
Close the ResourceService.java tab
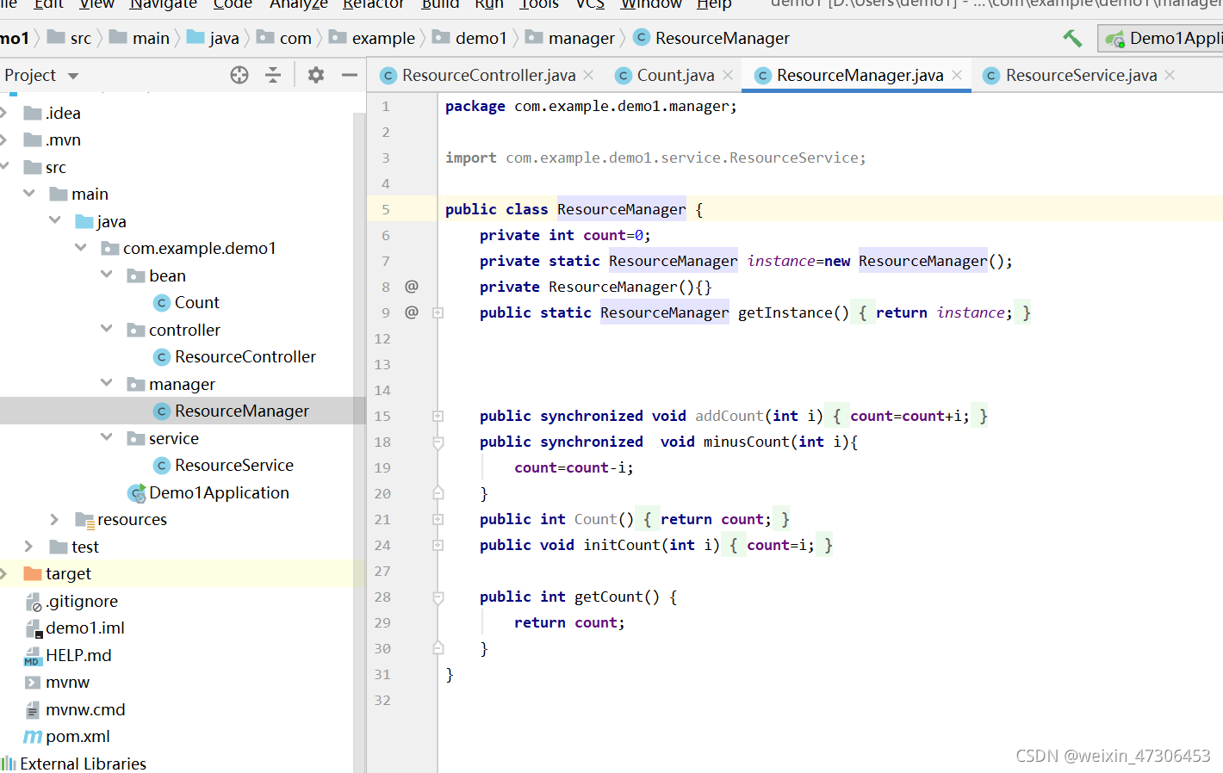pyautogui.click(x=1170, y=75)
